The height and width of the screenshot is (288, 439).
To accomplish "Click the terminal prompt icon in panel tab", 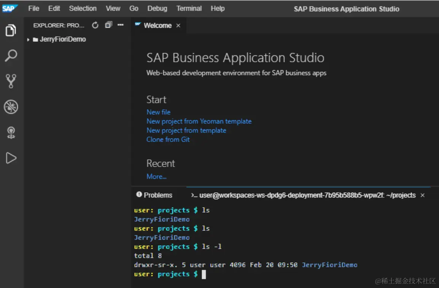I will (194, 195).
